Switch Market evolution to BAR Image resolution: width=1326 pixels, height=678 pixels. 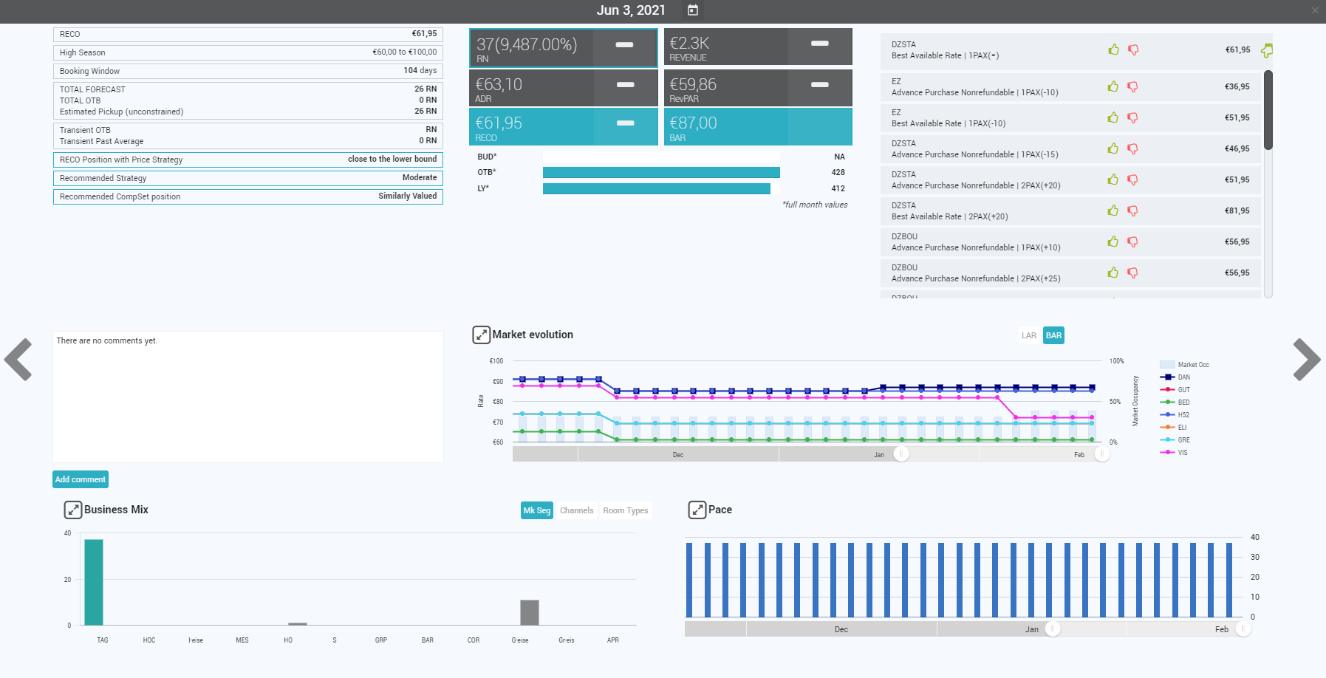coord(1053,336)
